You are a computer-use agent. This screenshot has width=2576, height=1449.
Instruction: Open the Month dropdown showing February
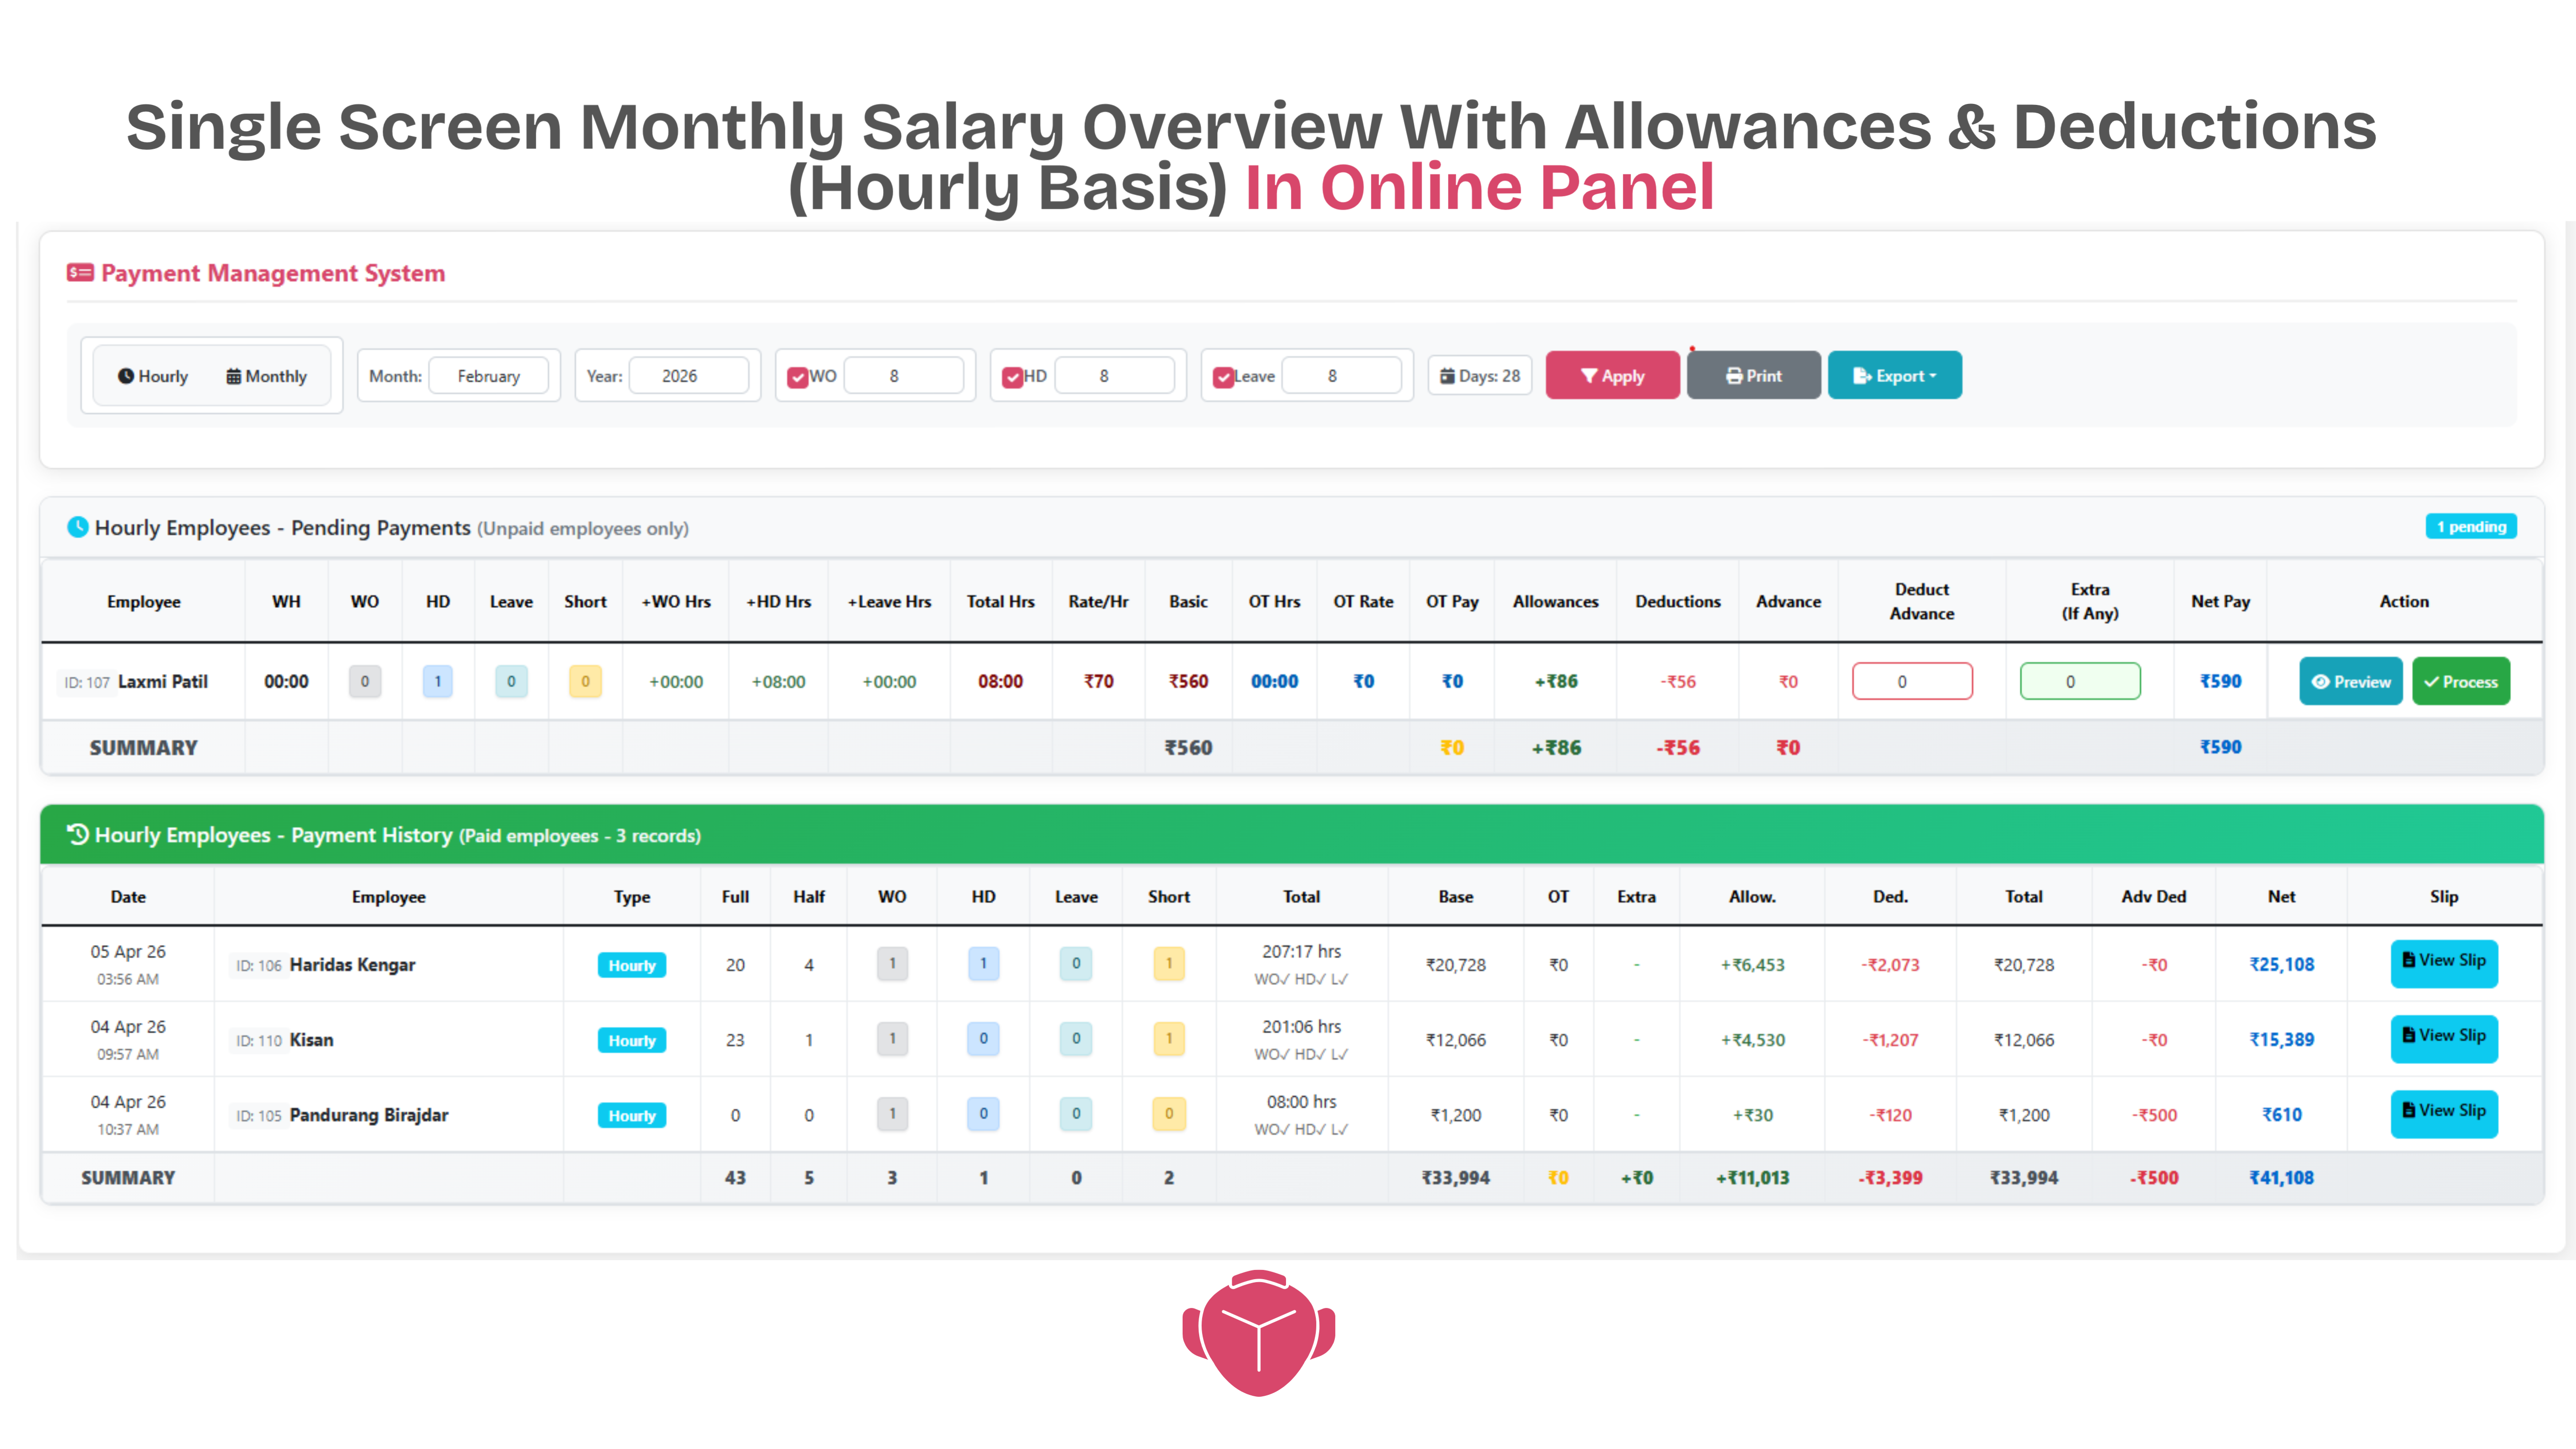(x=489, y=376)
